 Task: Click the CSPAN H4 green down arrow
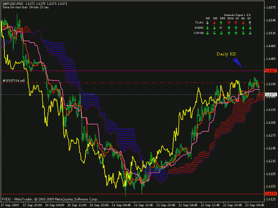pyautogui.click(x=243, y=33)
